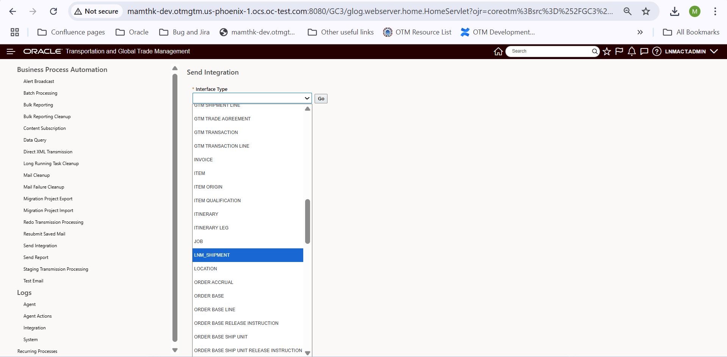Select GTM TRANSACTION from the list

click(x=216, y=132)
